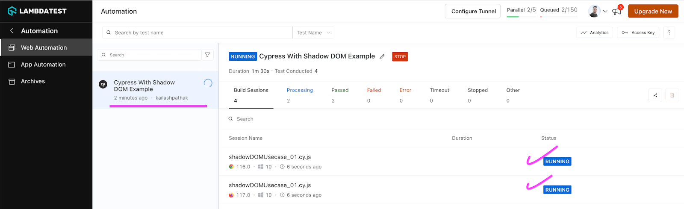The image size is (684, 209).
Task: Click the pencil edit icon beside build name
Action: 382,56
